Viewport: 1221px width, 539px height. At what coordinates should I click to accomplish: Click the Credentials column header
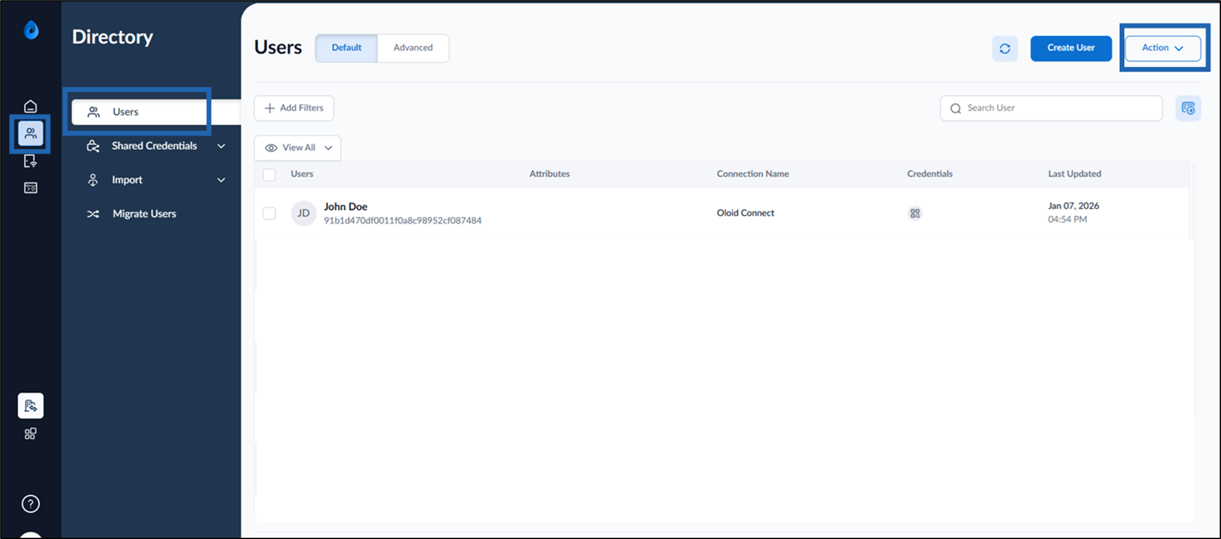coord(930,174)
